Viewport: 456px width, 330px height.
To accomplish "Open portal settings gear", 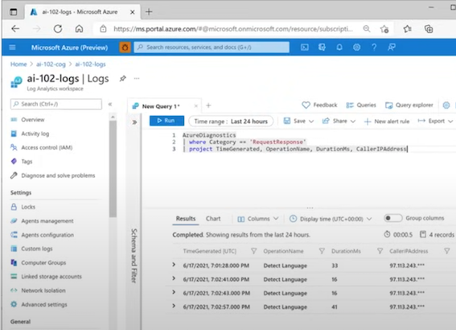I will click(x=356, y=47).
